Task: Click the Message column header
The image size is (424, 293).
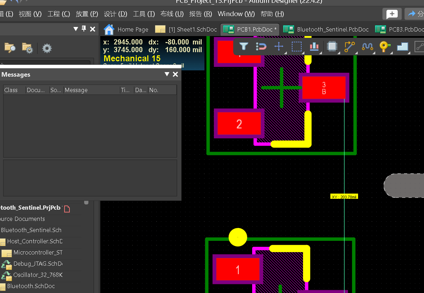Action: [76, 90]
